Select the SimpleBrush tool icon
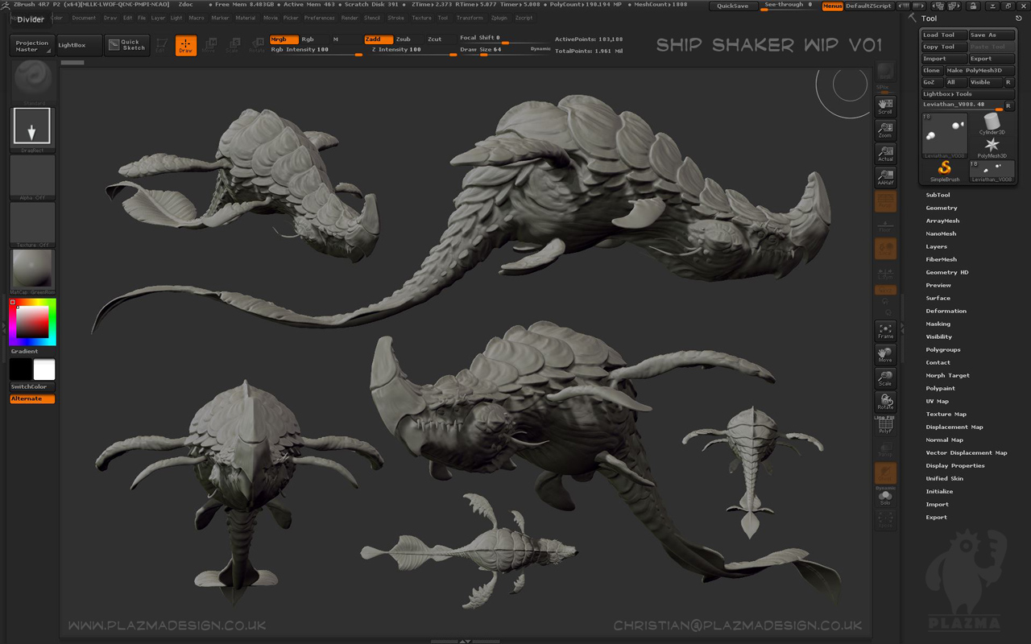The width and height of the screenshot is (1031, 644). point(945,171)
